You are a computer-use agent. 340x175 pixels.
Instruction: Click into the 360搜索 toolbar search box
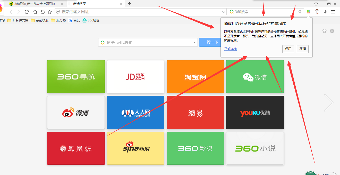266,12
